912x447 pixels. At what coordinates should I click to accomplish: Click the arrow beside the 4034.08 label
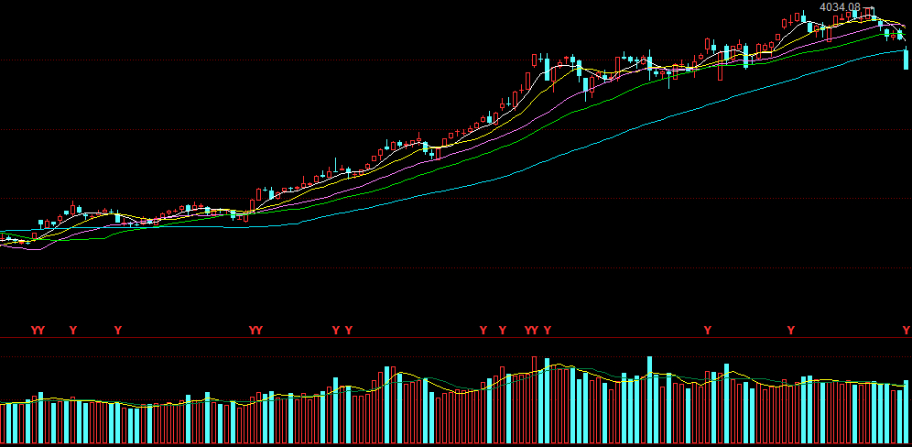pyautogui.click(x=868, y=8)
